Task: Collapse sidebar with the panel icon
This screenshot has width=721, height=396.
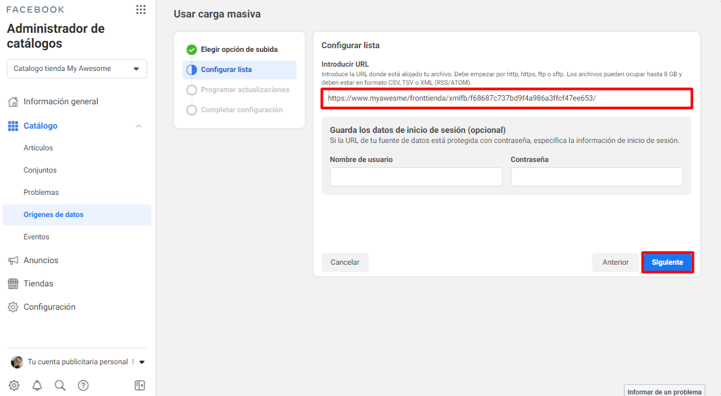Action: click(140, 385)
